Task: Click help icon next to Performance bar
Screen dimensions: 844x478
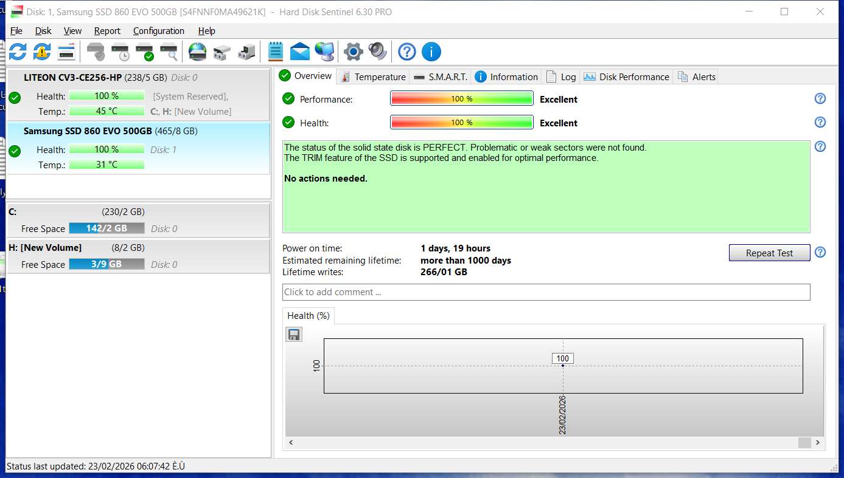Action: pyautogui.click(x=820, y=99)
